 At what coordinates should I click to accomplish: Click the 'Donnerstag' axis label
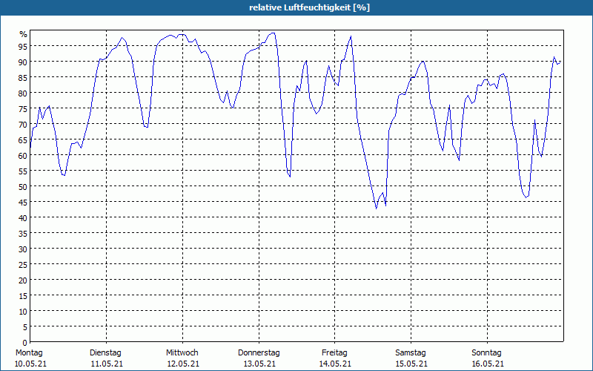(x=259, y=352)
